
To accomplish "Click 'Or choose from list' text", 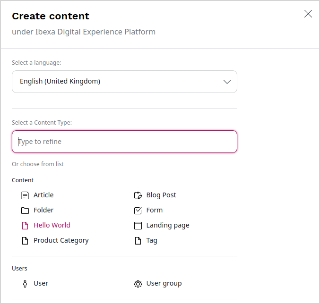I will [x=38, y=164].
